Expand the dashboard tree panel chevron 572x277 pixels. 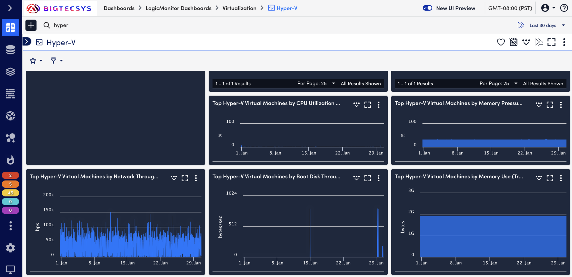[27, 42]
